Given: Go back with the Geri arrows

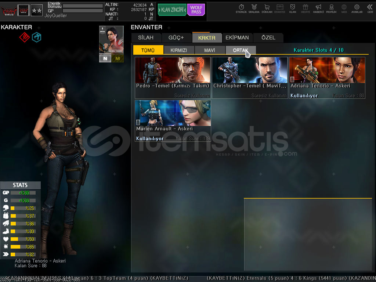Looking at the screenshot, I should click(370, 8).
